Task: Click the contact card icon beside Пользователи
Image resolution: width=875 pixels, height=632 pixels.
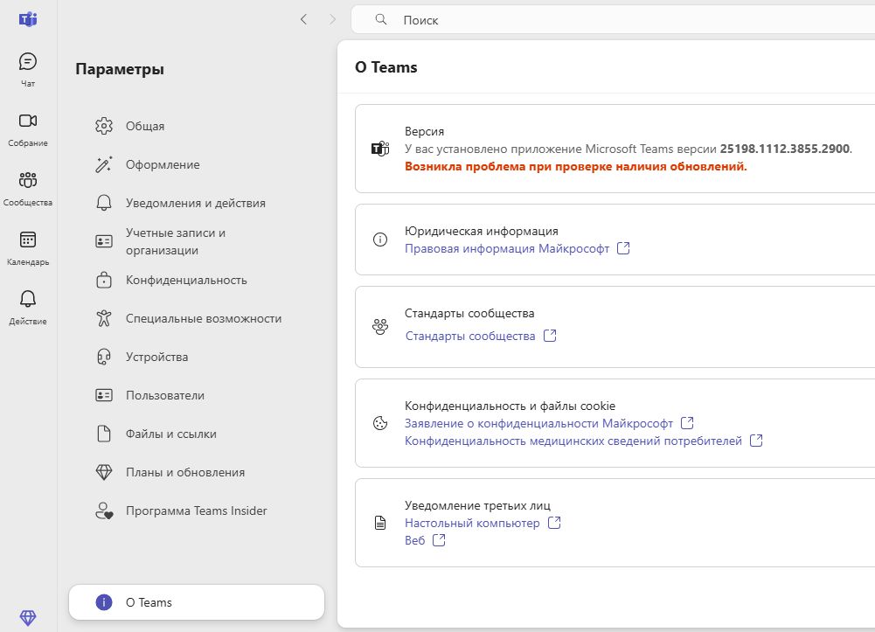Action: click(104, 395)
